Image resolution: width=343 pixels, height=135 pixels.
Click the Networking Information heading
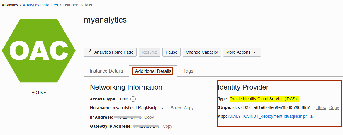point(126,87)
